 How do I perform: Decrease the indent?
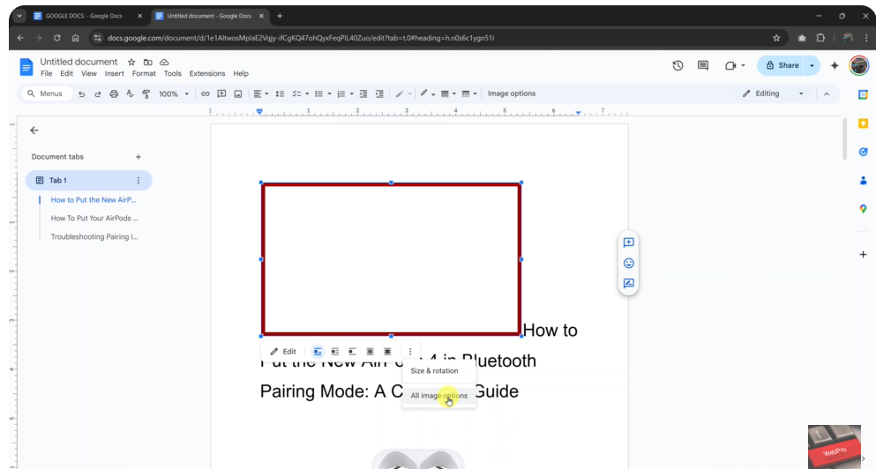(x=363, y=93)
